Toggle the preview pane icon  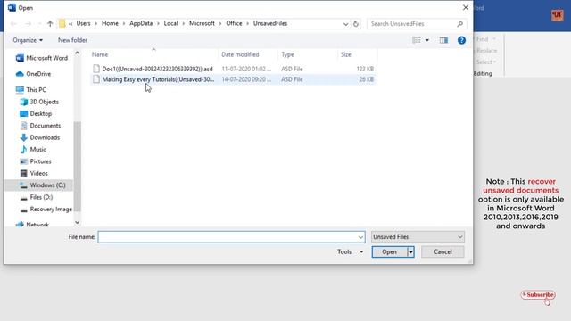coord(443,40)
